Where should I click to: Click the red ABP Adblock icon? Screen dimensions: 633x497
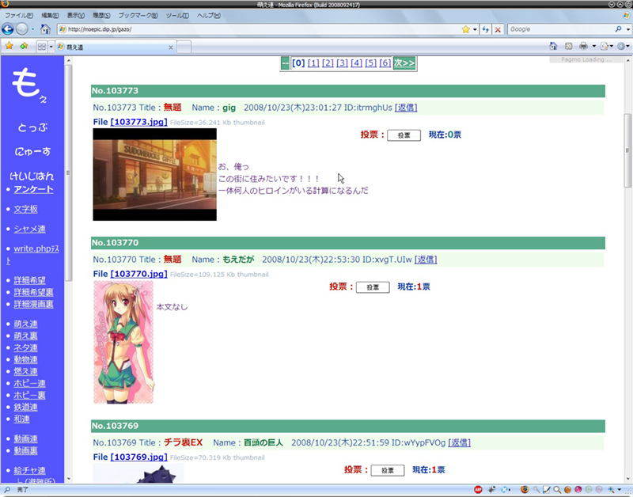(478, 490)
